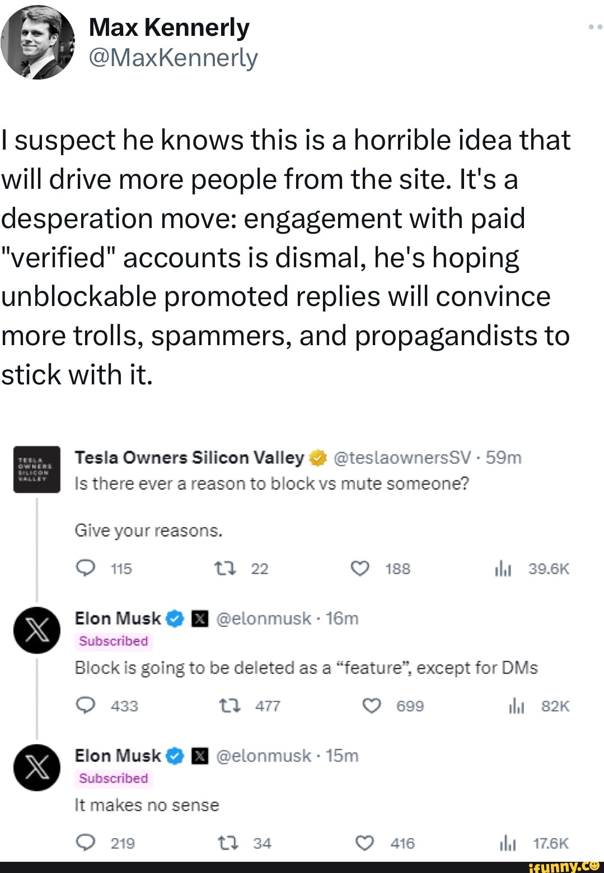Image resolution: width=604 pixels, height=873 pixels.
Task: Like Elon's tweet with 699 likes
Action: click(372, 705)
